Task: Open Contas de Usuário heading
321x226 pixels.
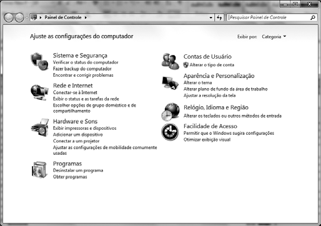Action: tap(207, 57)
